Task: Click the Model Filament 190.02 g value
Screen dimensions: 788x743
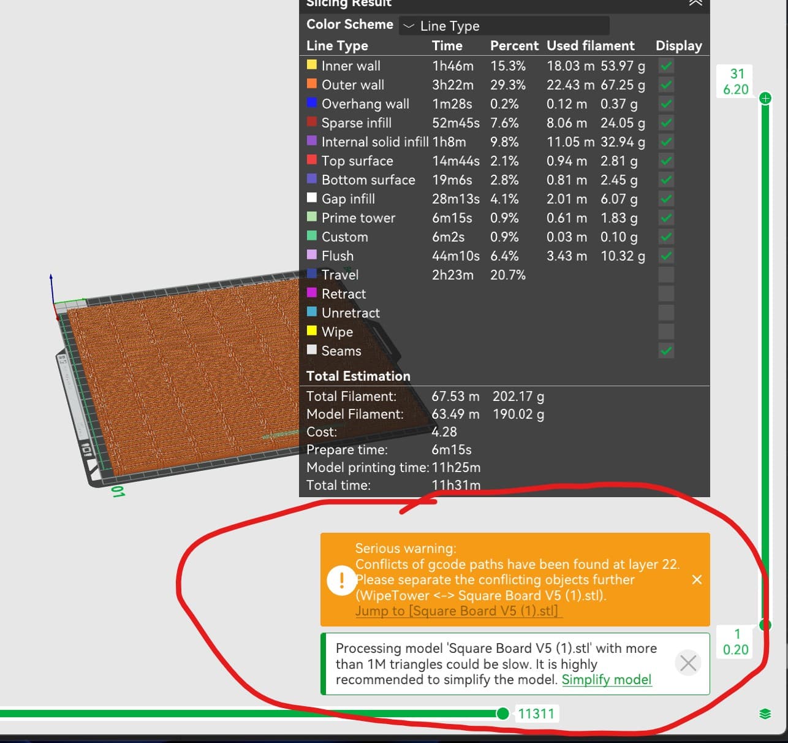Action: (x=518, y=414)
